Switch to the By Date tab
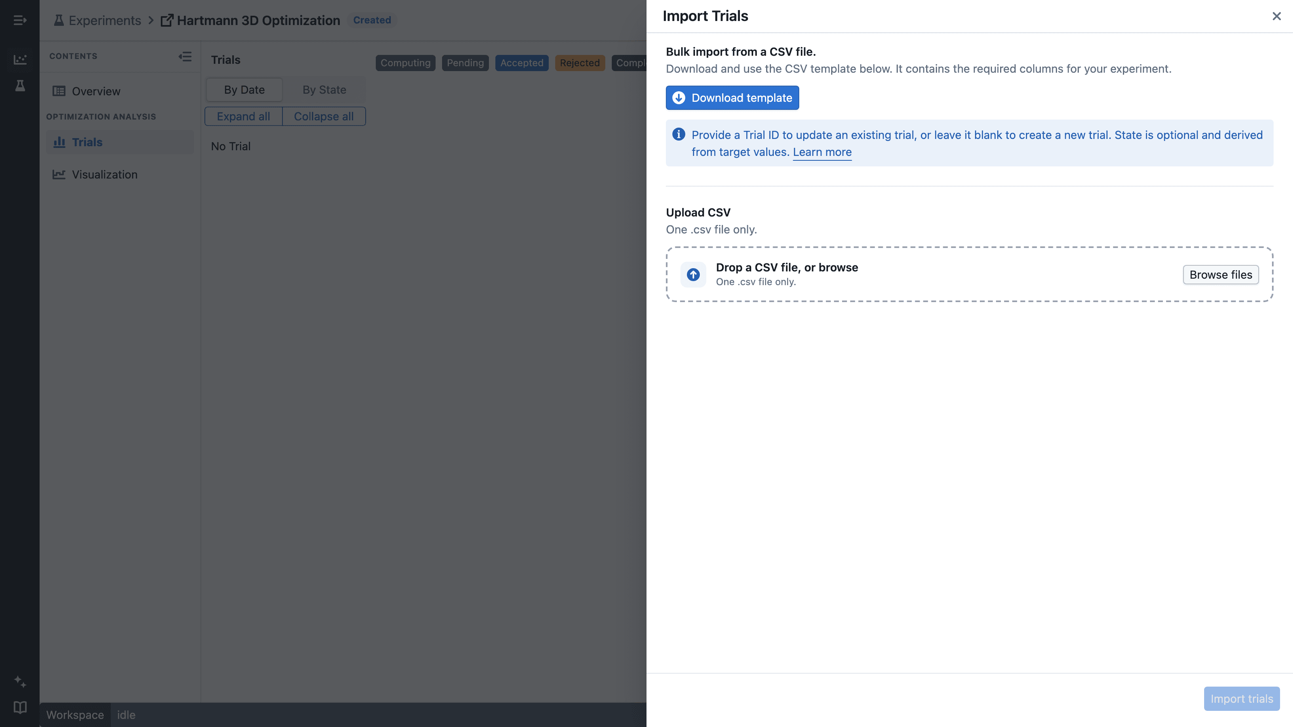 244,90
